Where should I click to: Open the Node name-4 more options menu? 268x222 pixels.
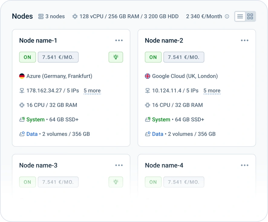click(x=245, y=165)
